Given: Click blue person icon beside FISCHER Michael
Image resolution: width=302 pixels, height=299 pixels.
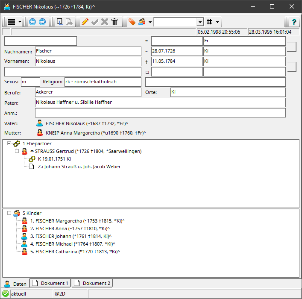Looking at the screenshot, I should (24, 244).
